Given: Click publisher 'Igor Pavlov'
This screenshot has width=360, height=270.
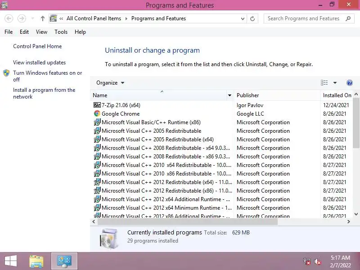Looking at the screenshot, I should [x=250, y=105].
